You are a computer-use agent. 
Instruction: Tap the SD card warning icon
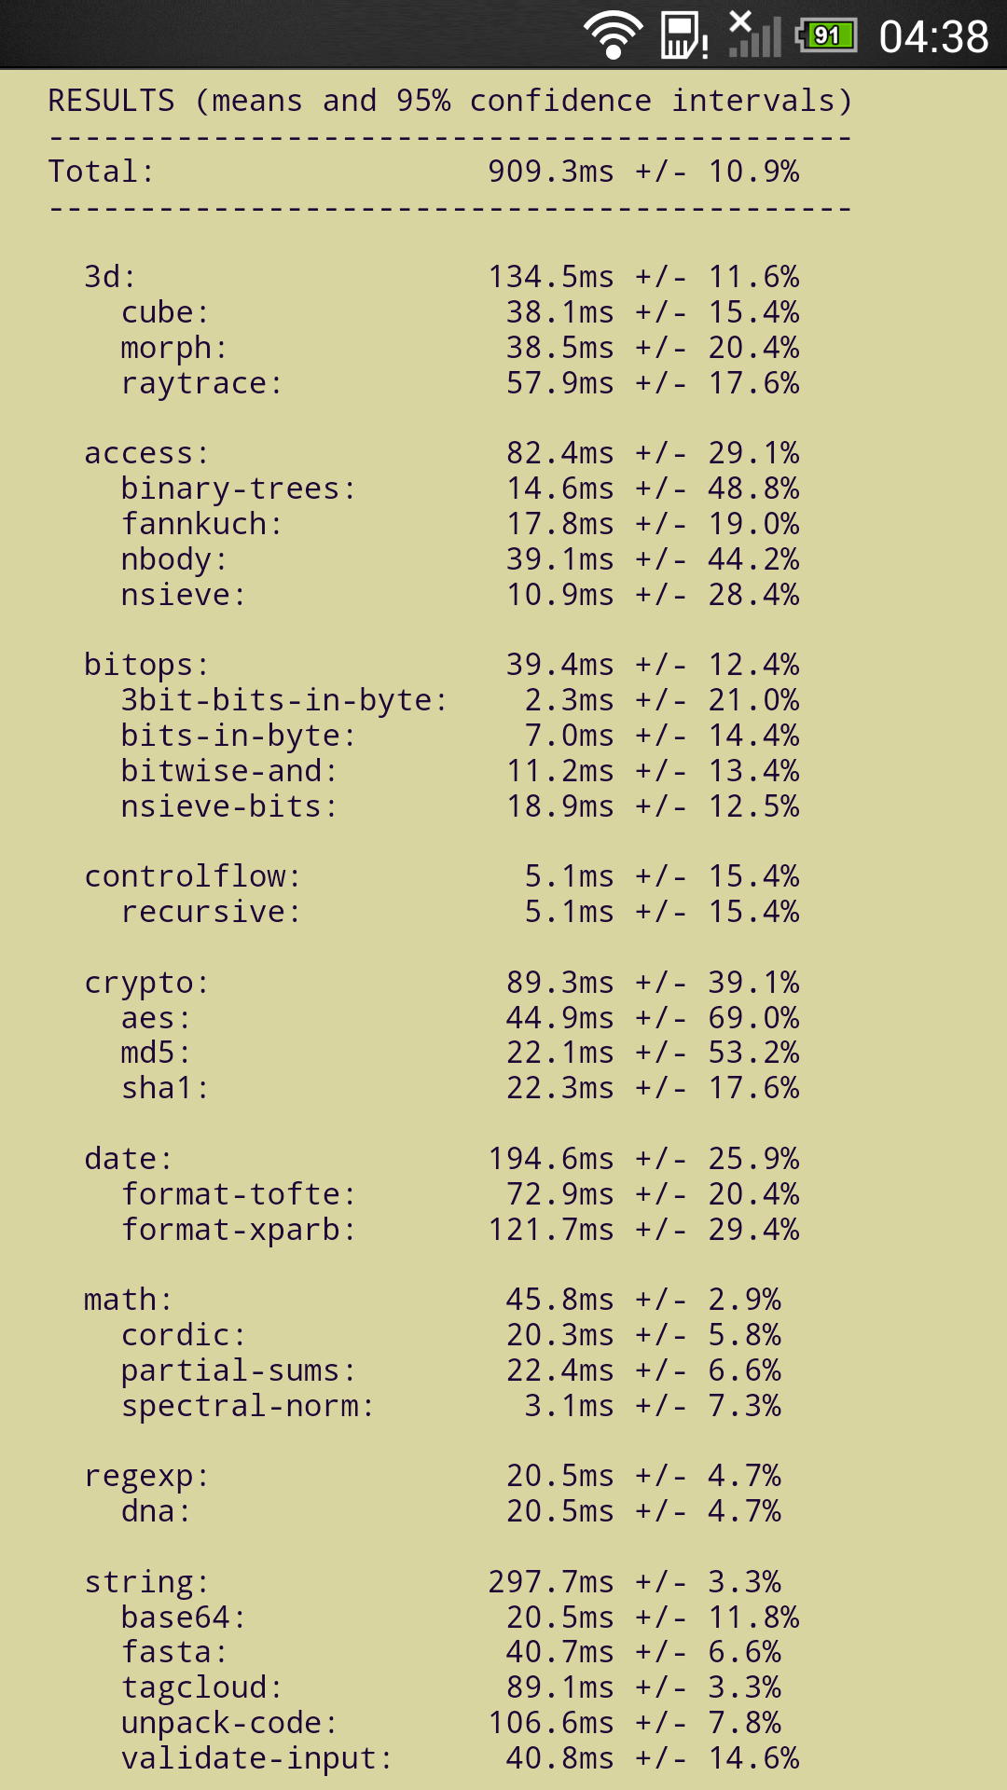[684, 35]
